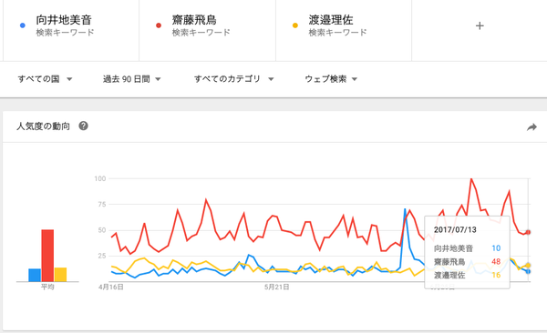Click the red endpoint marker on trend line
The height and width of the screenshot is (333, 547).
click(x=528, y=232)
